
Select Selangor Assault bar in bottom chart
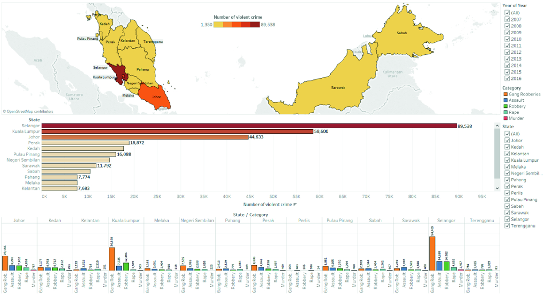coord(440,266)
